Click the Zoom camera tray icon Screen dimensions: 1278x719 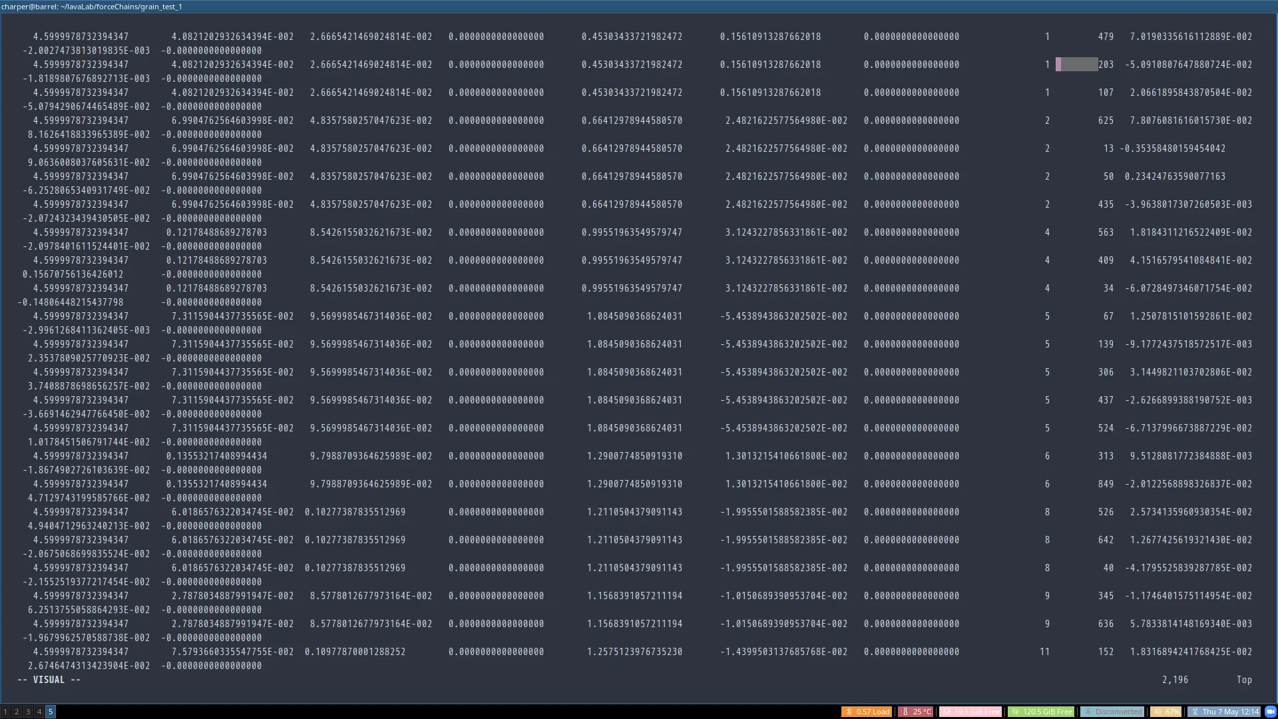pyautogui.click(x=1270, y=712)
